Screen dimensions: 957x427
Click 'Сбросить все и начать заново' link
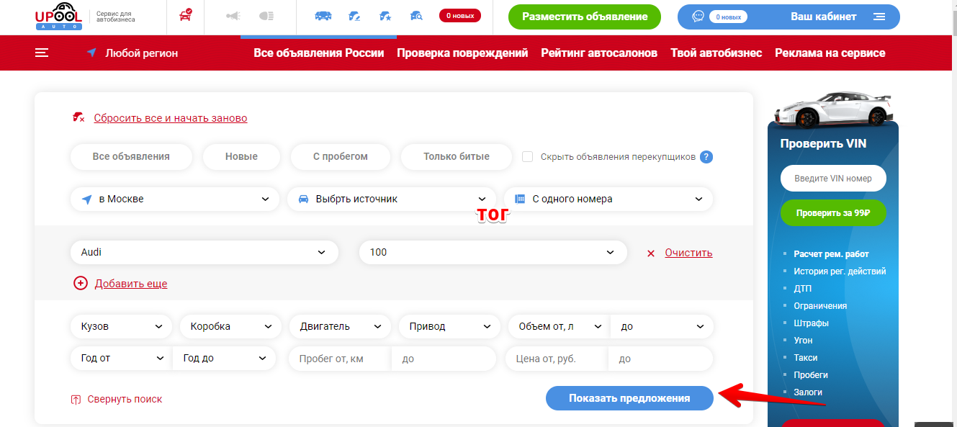point(170,118)
